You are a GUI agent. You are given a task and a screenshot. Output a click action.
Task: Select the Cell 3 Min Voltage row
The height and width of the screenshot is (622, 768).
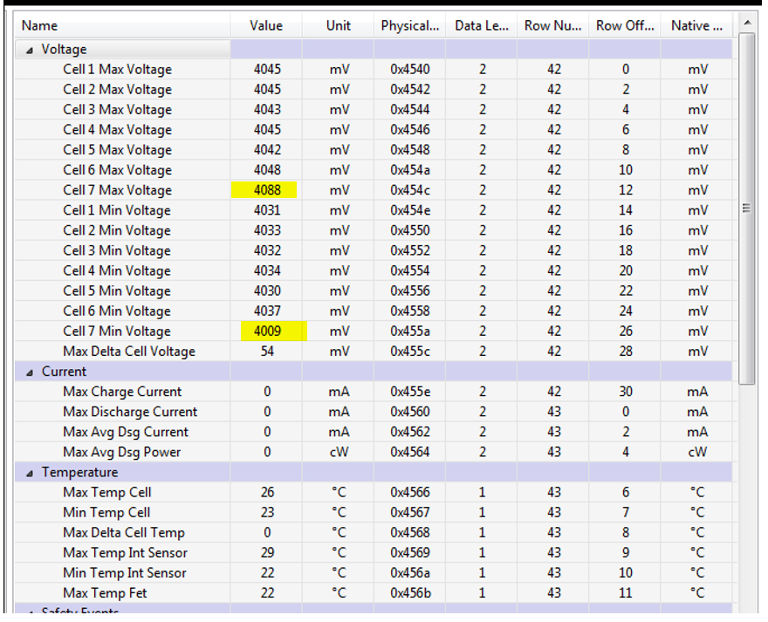pos(374,250)
